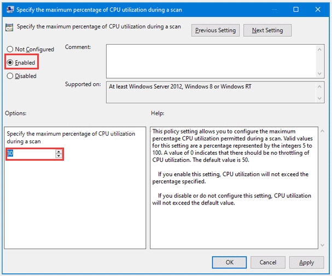Click the 'The default value is 50' help text
This screenshot has width=332, height=276.
(x=221, y=160)
